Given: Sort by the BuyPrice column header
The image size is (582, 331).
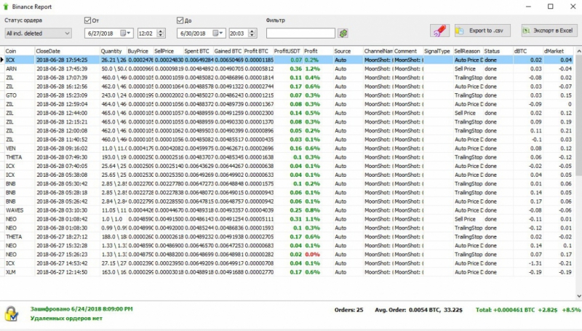Looking at the screenshot, I should tap(140, 51).
